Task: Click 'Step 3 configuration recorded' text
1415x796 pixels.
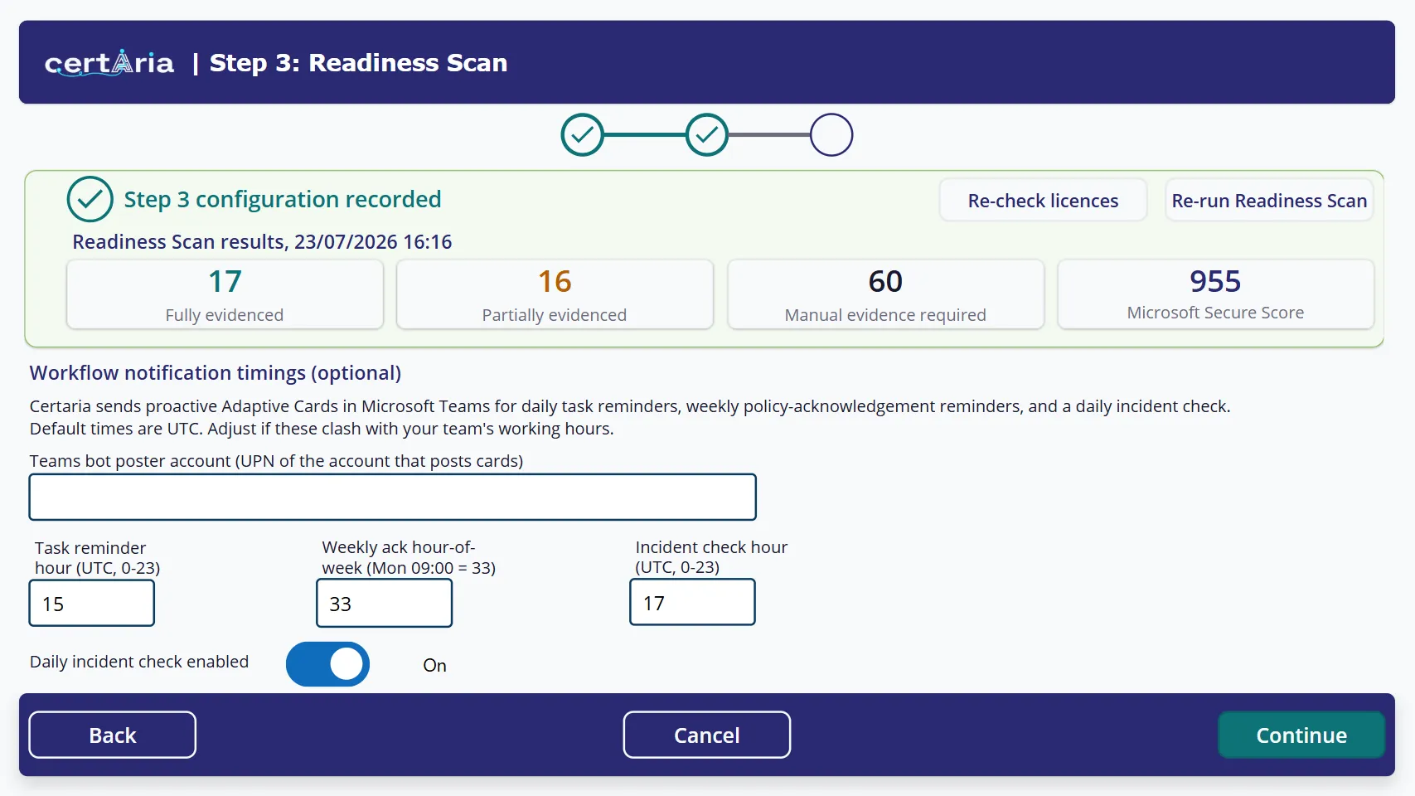Action: [283, 199]
